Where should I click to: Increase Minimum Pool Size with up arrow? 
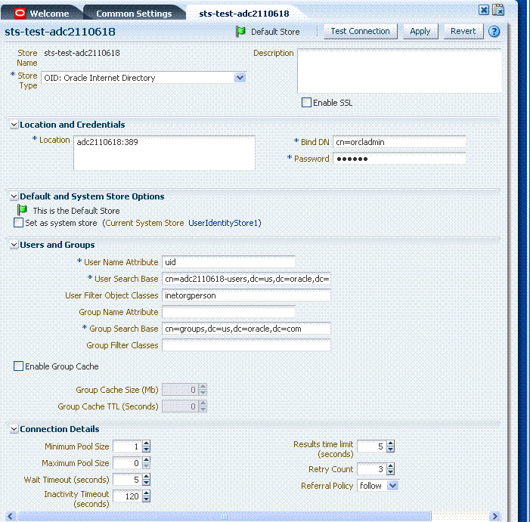(x=146, y=443)
